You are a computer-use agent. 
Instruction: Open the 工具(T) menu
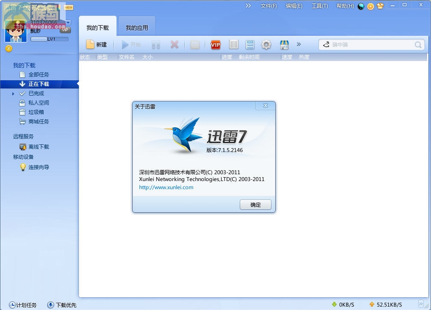coord(320,6)
